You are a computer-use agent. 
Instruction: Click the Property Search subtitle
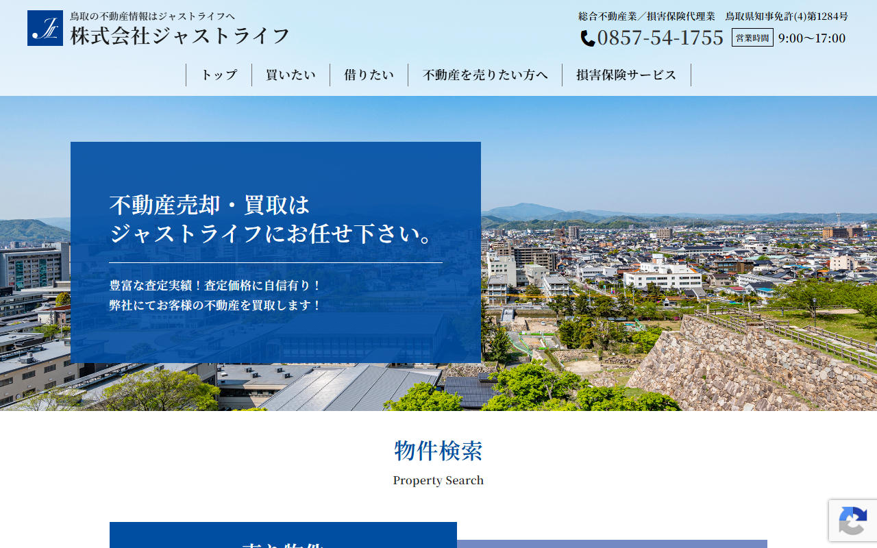click(x=438, y=480)
